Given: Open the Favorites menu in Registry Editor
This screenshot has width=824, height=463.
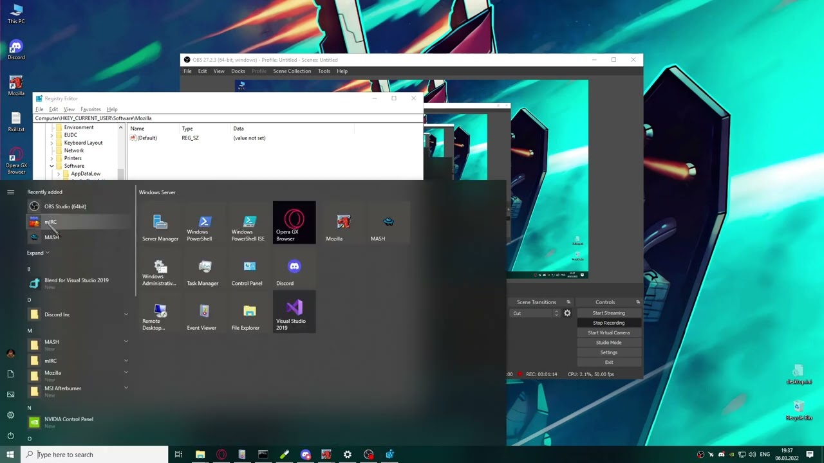Looking at the screenshot, I should point(90,109).
